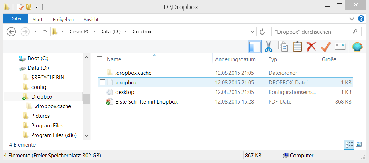Select the config folder in tree

click(x=38, y=87)
